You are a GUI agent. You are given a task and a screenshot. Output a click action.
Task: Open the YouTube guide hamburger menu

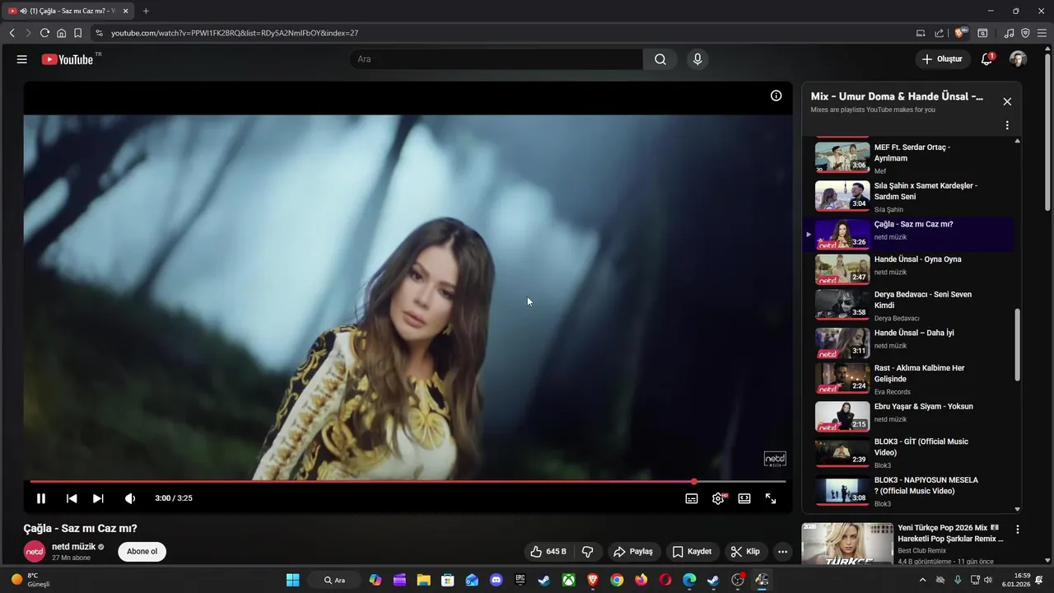pos(22,59)
